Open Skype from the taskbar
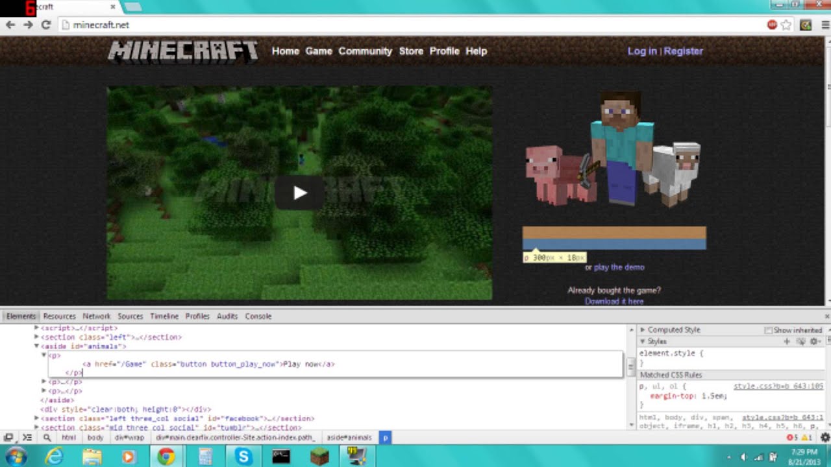 pos(244,457)
